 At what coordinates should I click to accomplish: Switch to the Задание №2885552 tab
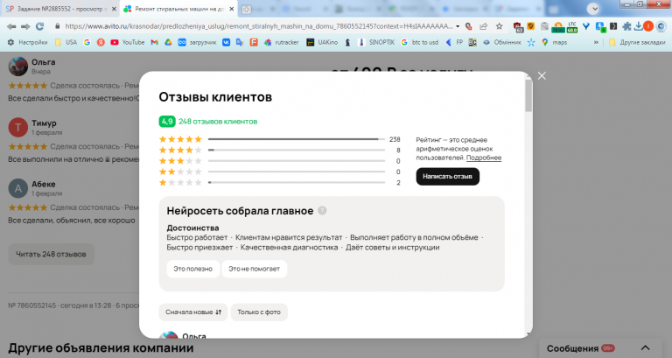click(x=60, y=9)
